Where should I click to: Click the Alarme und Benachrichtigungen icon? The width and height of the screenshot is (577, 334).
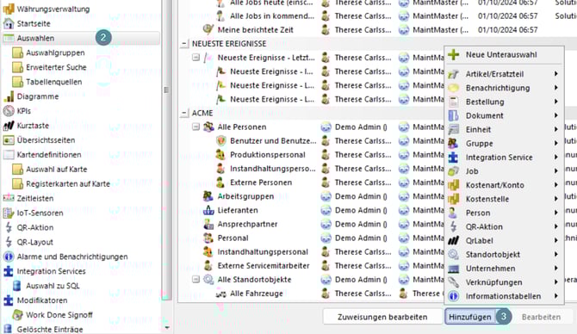(x=9, y=257)
